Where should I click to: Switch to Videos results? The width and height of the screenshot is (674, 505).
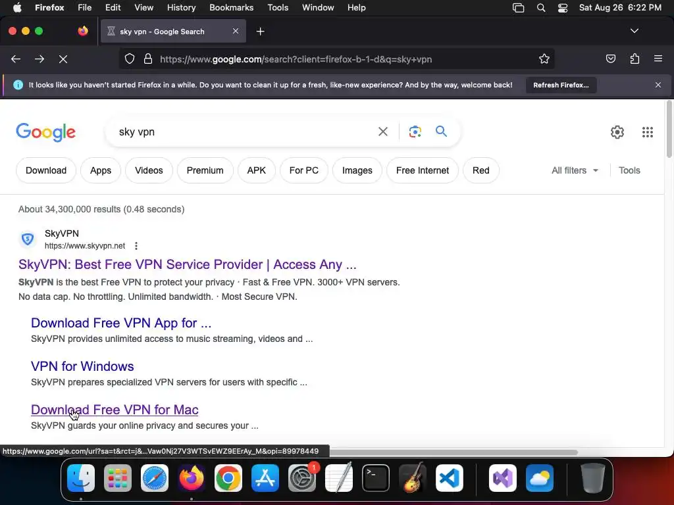point(149,170)
